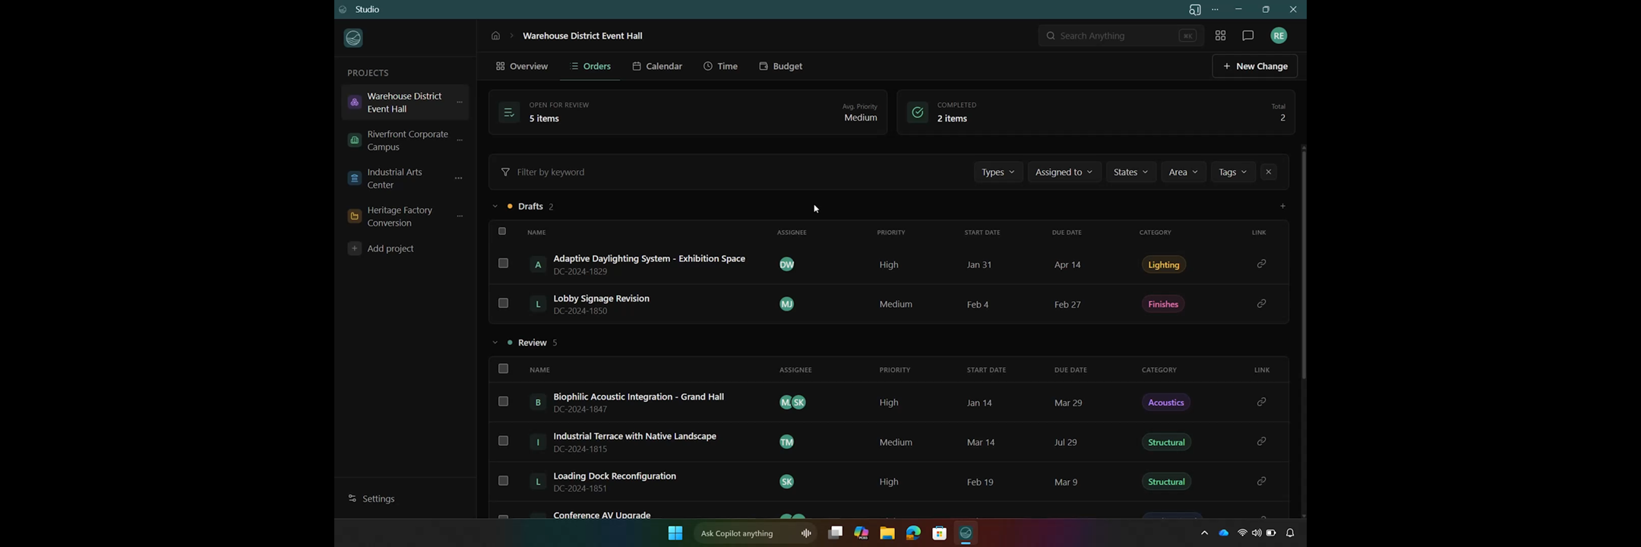Open more options for Heritage Factory Conversion
The width and height of the screenshot is (1641, 547).
point(460,217)
